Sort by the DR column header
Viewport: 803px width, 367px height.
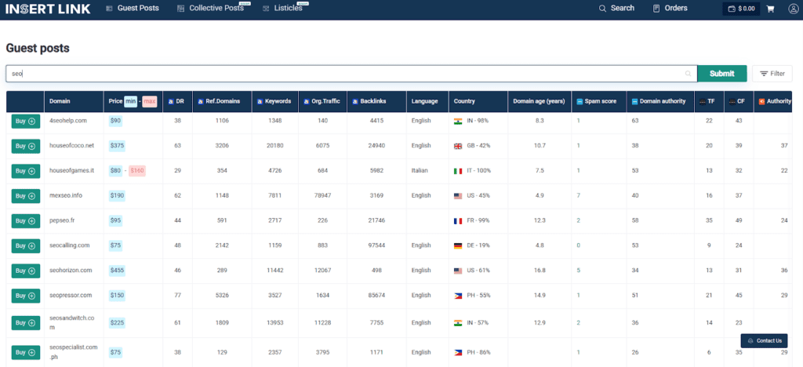176,101
